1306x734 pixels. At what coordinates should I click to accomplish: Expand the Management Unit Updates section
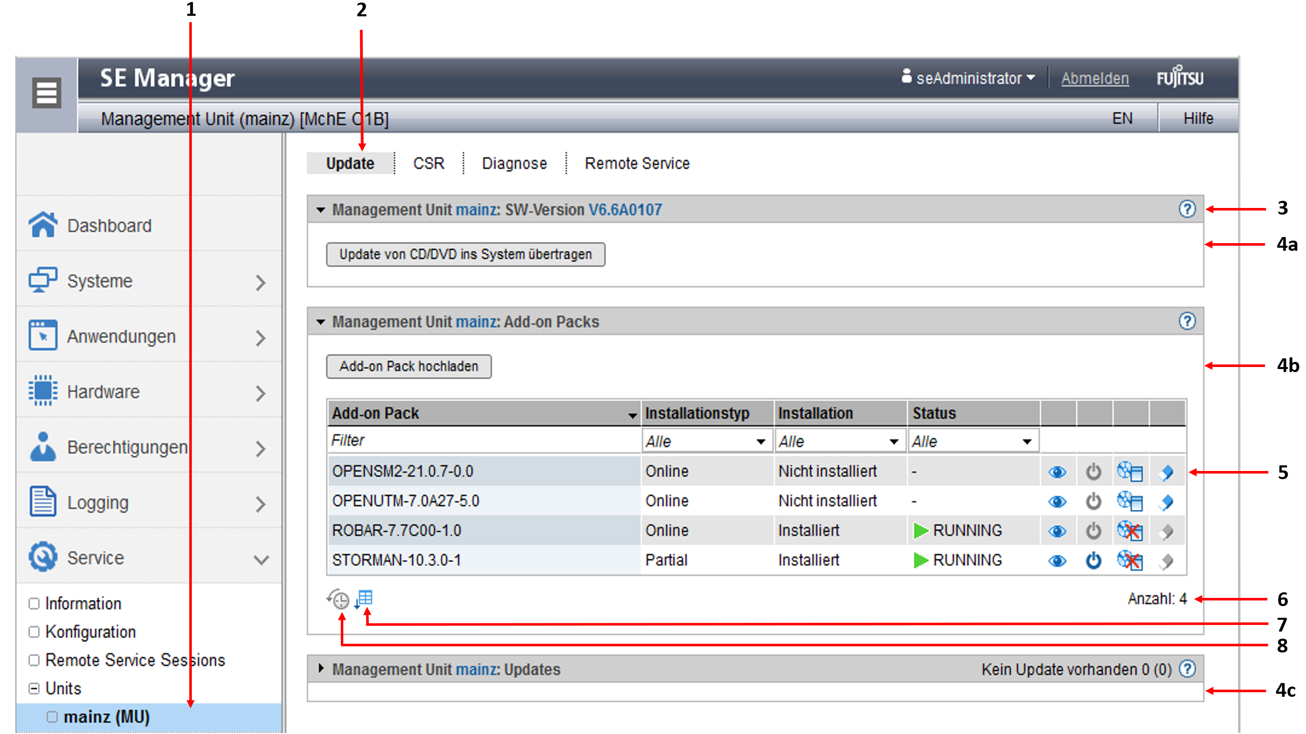[321, 669]
